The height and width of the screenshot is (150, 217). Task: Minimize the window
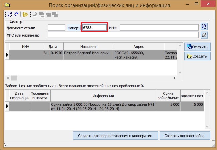pos(187,4)
